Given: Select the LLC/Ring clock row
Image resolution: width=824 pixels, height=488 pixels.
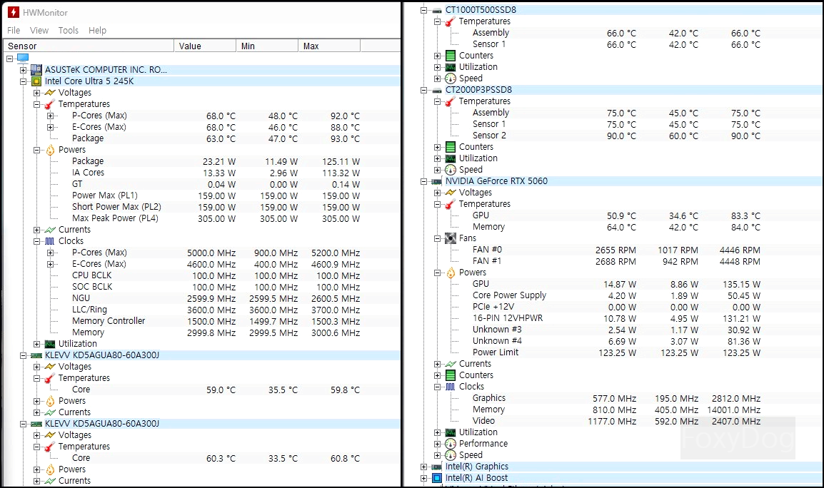Looking at the screenshot, I should 216,310.
